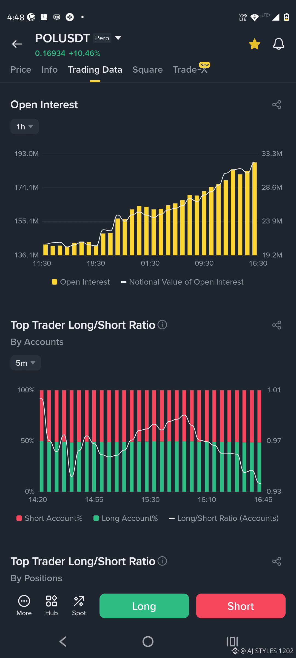Share the By Accounts ratio chart
Screen dimensions: 296x658
tap(277, 325)
